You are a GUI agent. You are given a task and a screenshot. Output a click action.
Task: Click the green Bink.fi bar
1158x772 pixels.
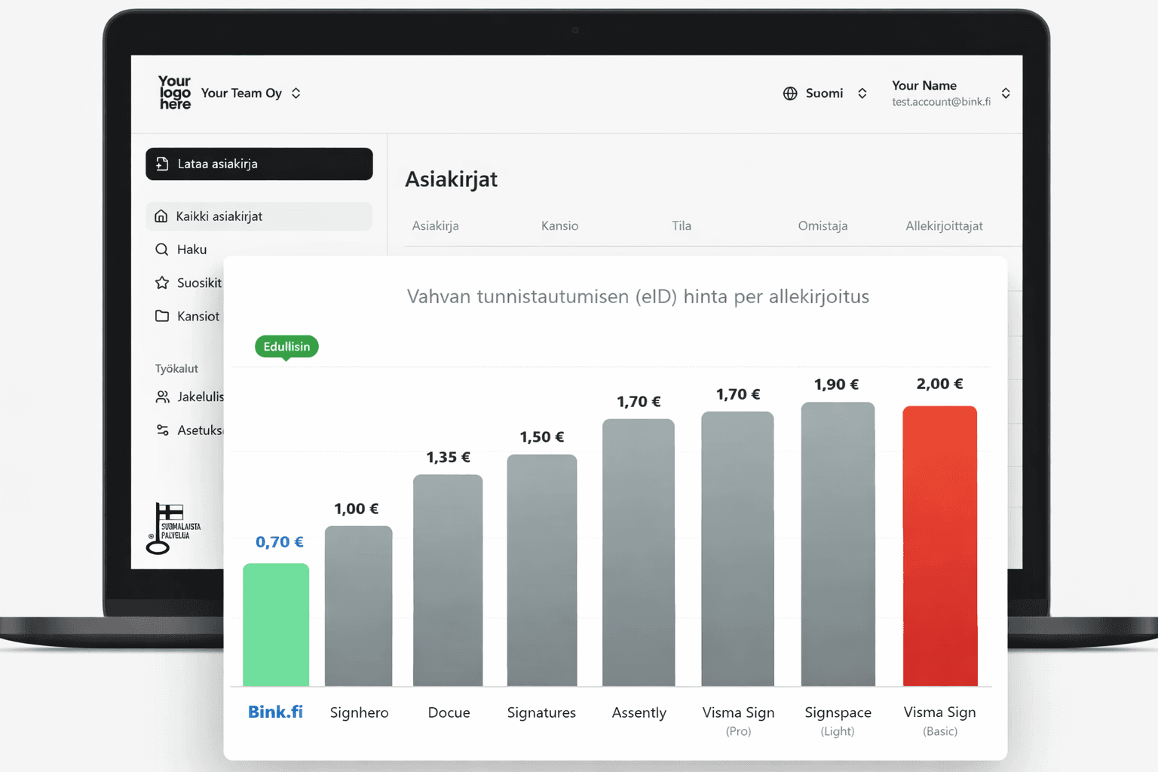[x=276, y=624]
